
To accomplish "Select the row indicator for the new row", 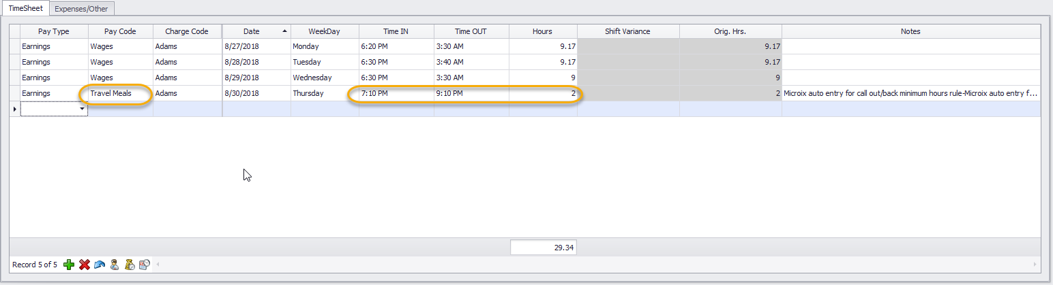I will (x=14, y=109).
